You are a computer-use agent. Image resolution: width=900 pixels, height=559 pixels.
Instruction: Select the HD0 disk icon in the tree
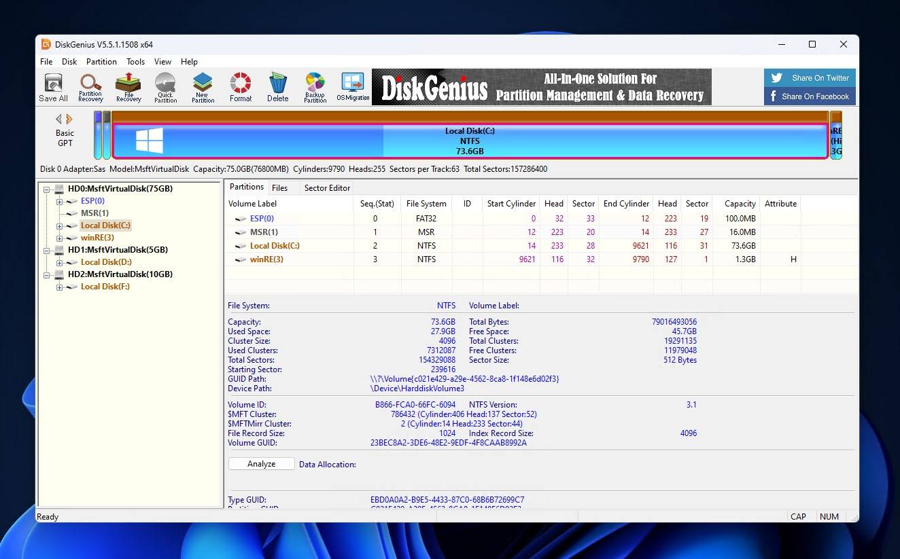[59, 189]
